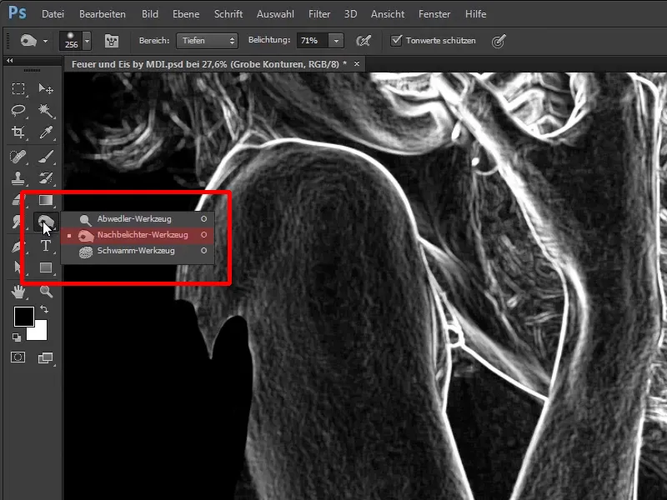
Task: Select the Rectangle shape tool
Action: coord(46,267)
